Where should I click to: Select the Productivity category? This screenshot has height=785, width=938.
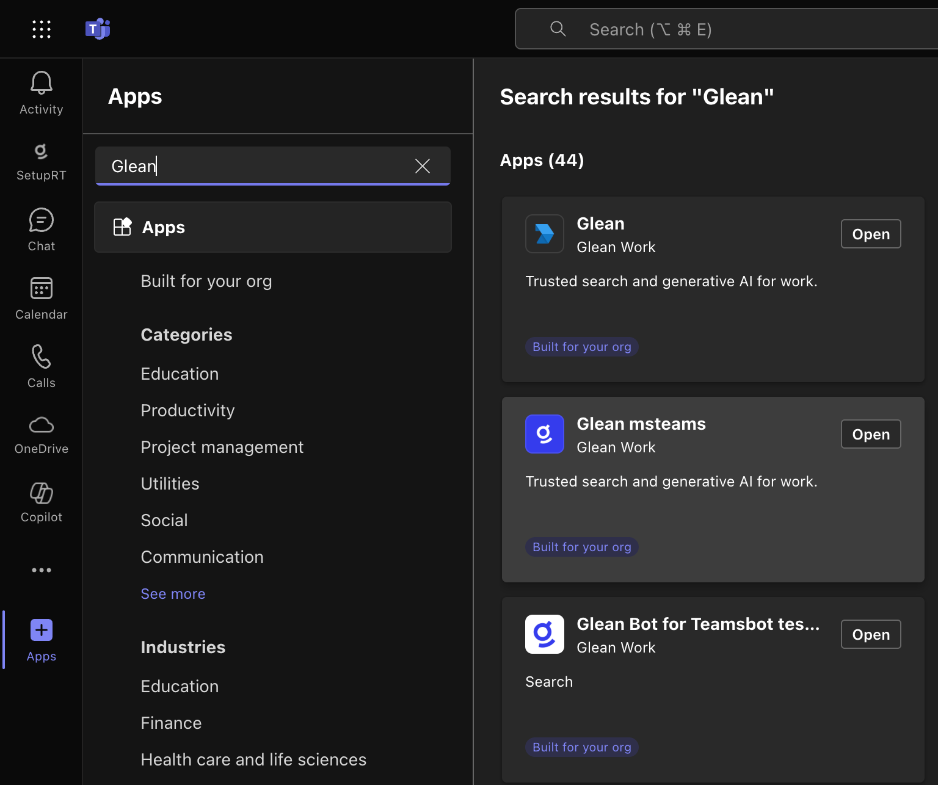click(187, 411)
